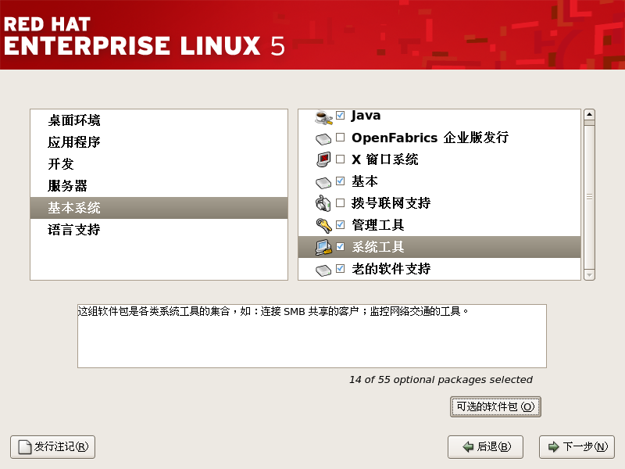Click the 系统工具 label
This screenshot has width=625, height=469.
pyautogui.click(x=378, y=247)
